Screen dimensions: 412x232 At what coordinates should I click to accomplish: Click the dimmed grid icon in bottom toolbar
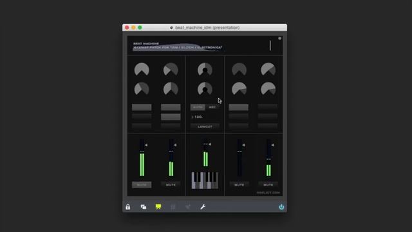tap(173, 207)
